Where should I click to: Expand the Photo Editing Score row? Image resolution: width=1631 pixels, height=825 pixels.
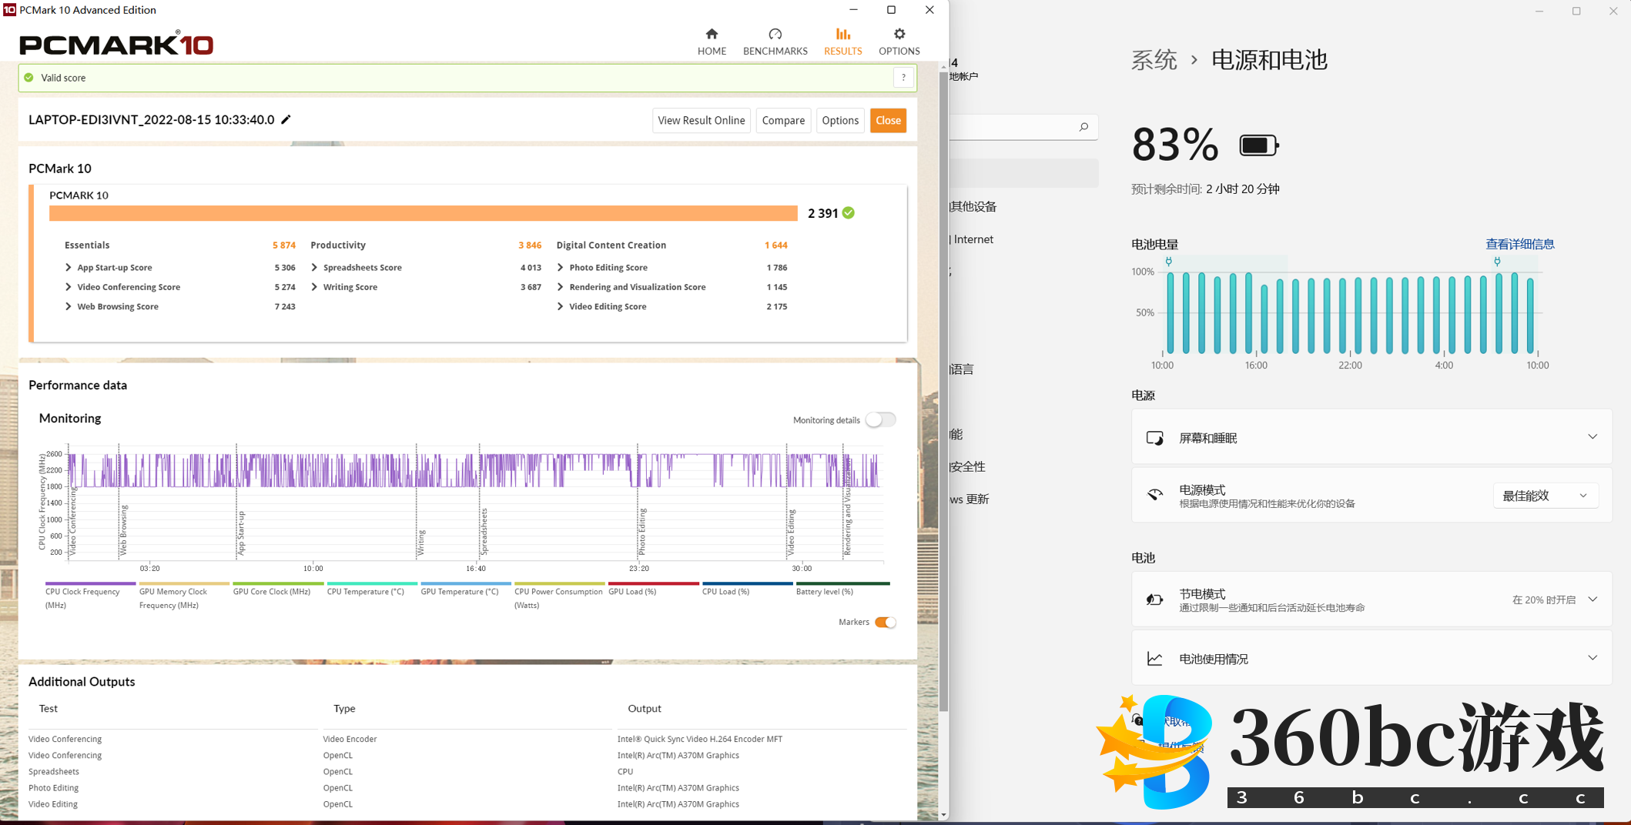561,268
